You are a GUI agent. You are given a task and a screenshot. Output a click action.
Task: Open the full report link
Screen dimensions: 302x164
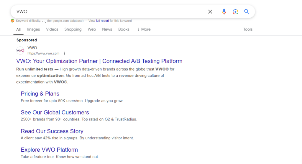[x=102, y=21]
